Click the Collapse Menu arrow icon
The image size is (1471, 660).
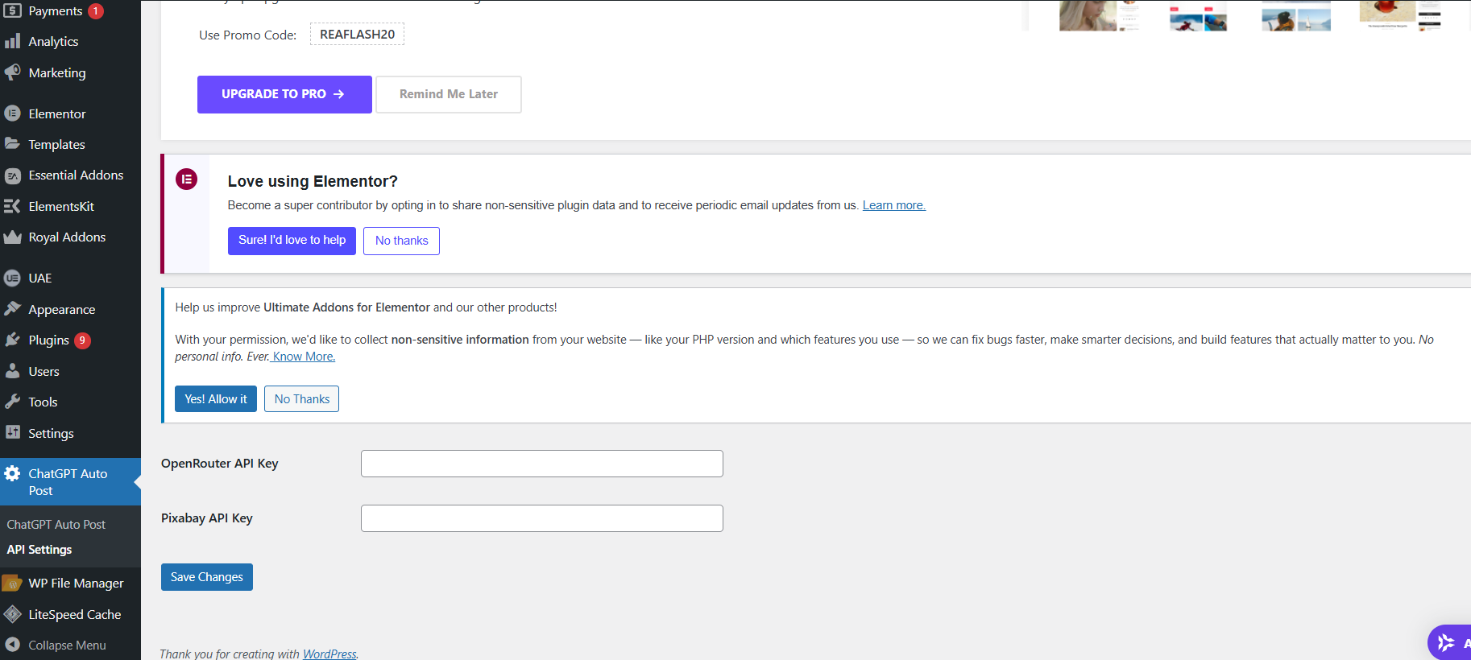[x=12, y=645]
